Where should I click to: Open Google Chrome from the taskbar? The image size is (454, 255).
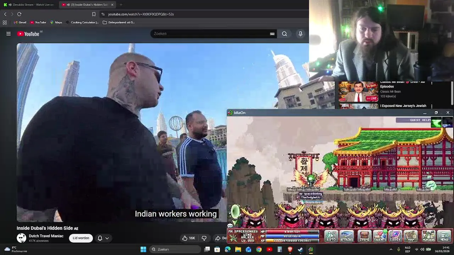259,249
